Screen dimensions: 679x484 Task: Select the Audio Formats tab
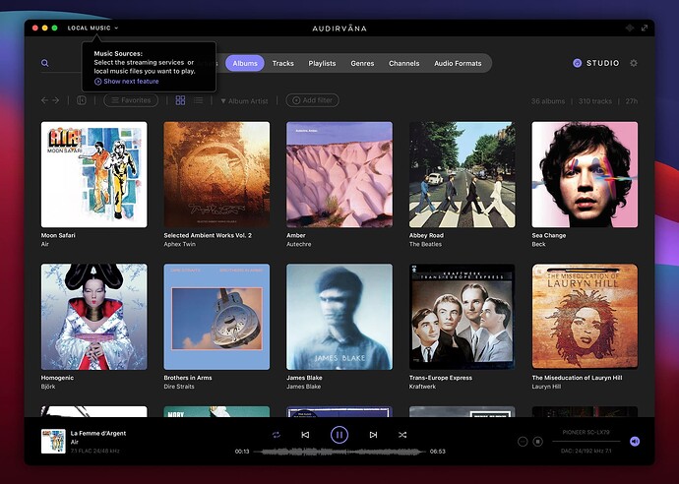click(x=458, y=63)
